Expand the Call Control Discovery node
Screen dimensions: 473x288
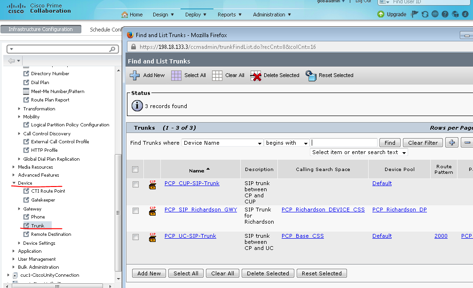pos(19,133)
